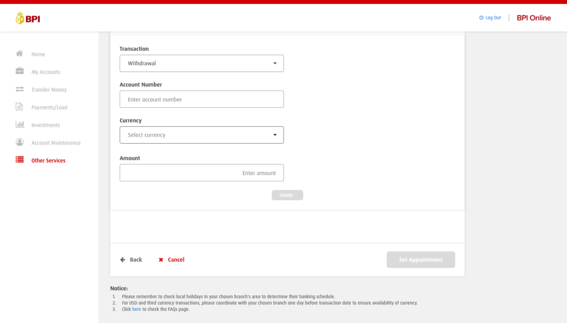
Task: Click the Transfer Money arrows icon
Action: tap(19, 89)
